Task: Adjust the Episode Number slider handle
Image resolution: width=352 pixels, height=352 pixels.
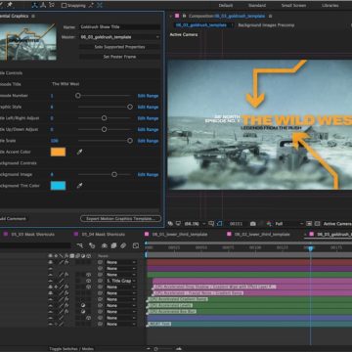Action: pos(78,96)
